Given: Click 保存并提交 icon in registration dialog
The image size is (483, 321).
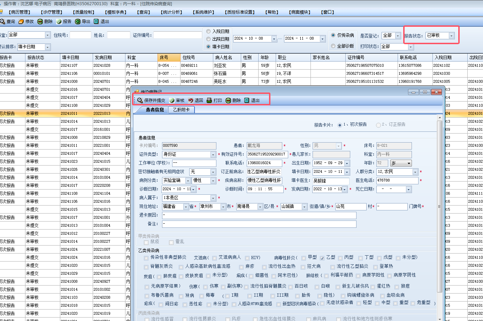Looking at the screenshot, I should point(140,100).
